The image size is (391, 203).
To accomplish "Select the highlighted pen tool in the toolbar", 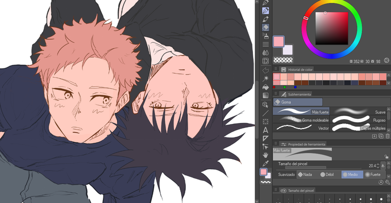I will (x=266, y=11).
